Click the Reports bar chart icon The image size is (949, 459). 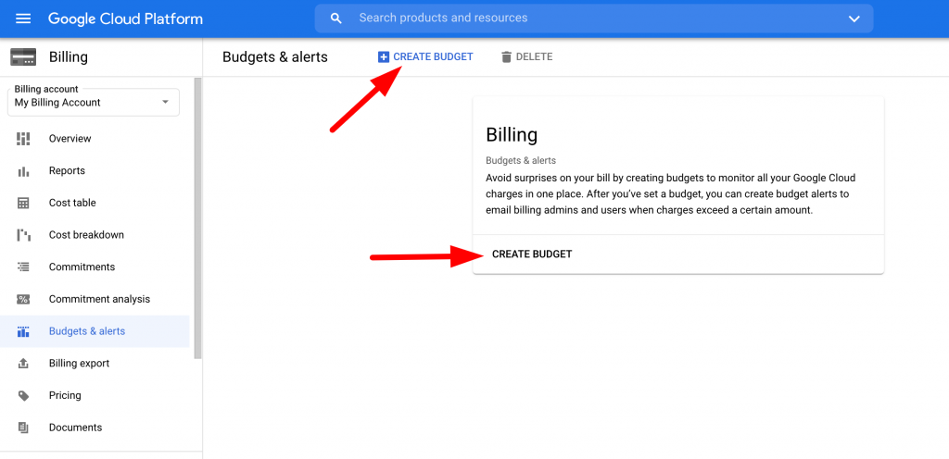pos(23,171)
